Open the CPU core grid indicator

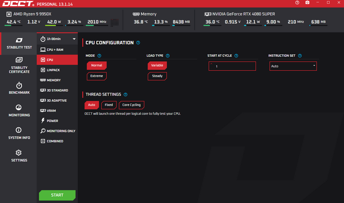pyautogui.click(x=115, y=22)
